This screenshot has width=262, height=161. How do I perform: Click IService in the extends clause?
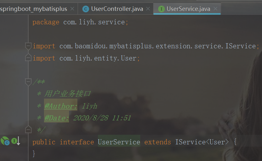click(x=190, y=142)
